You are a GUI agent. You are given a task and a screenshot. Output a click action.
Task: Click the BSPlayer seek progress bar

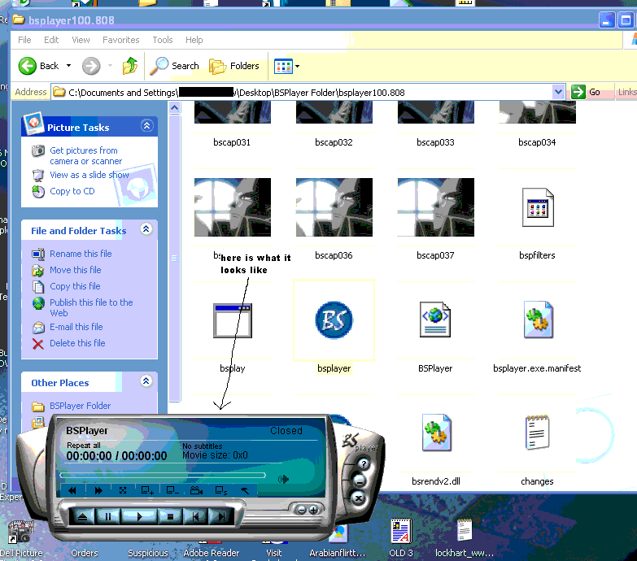pyautogui.click(x=163, y=475)
